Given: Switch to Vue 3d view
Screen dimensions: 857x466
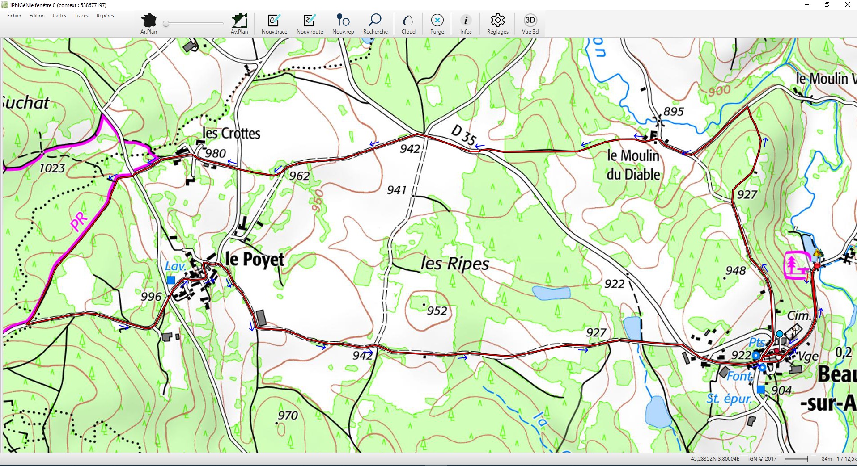Looking at the screenshot, I should [530, 21].
